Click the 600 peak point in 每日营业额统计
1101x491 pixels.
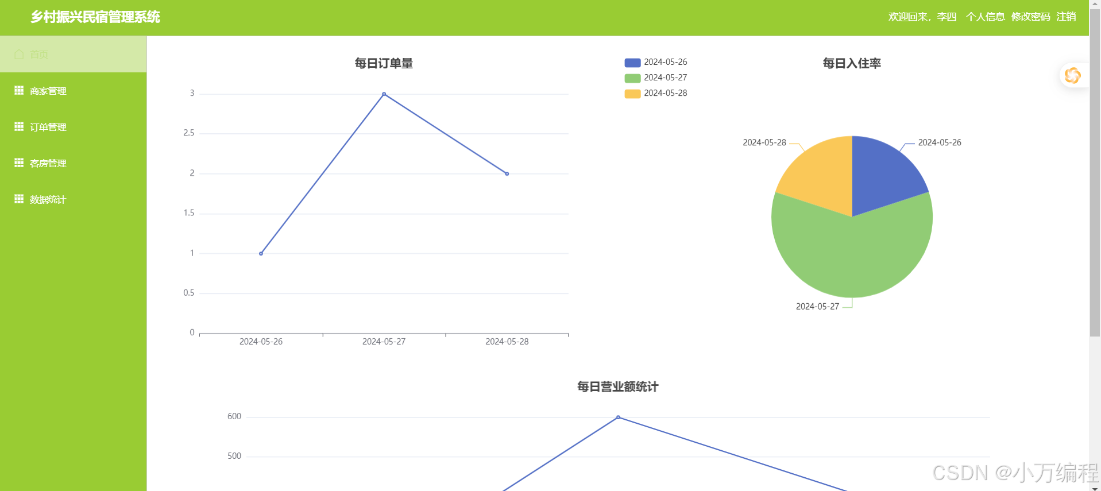coord(618,417)
